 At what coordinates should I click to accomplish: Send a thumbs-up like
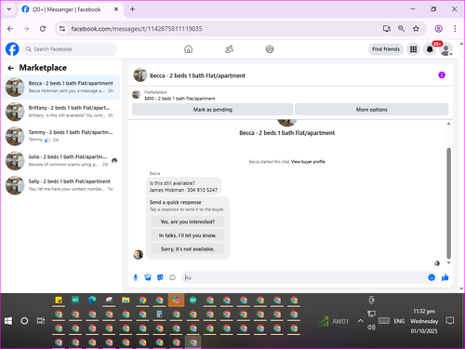pos(445,277)
